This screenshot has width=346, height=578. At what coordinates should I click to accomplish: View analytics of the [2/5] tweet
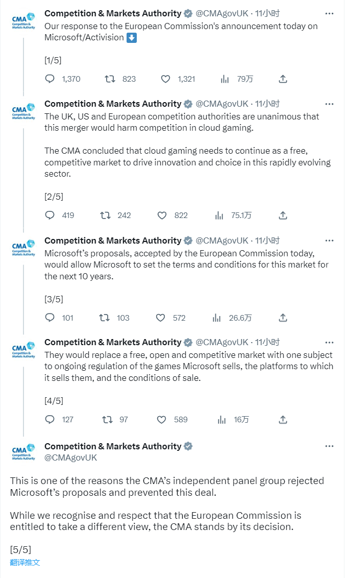coord(219,215)
